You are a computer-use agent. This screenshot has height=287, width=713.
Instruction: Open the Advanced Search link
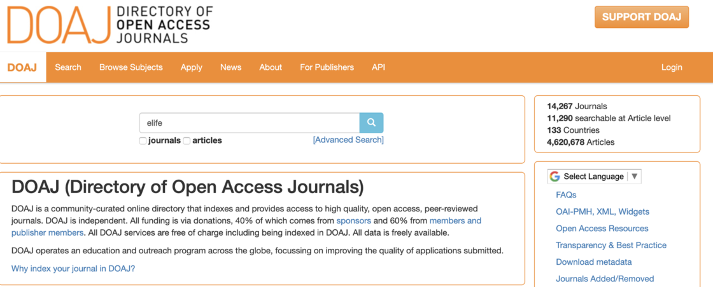(x=348, y=140)
